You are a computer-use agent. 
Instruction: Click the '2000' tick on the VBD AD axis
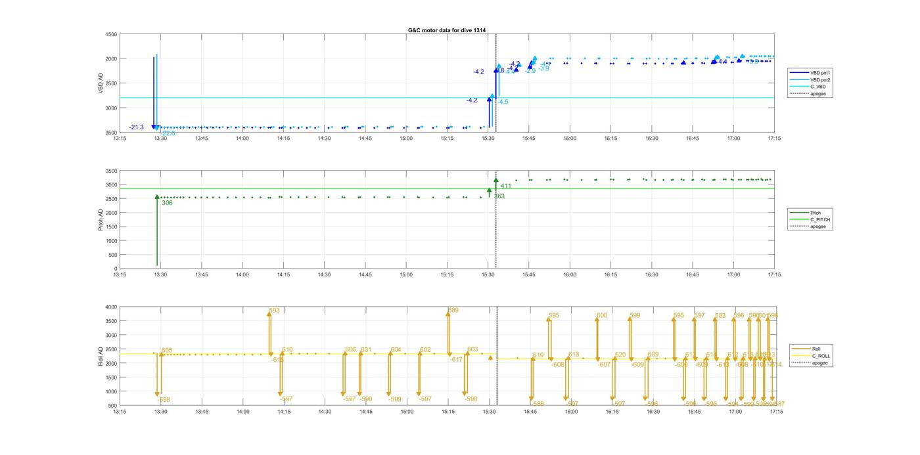tap(110, 59)
